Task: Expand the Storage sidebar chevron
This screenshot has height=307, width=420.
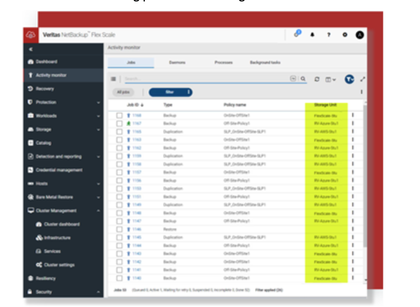Action: [99, 130]
